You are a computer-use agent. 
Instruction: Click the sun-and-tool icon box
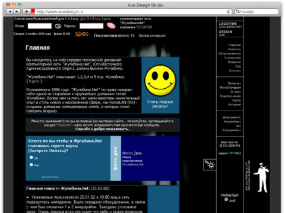click(x=210, y=164)
